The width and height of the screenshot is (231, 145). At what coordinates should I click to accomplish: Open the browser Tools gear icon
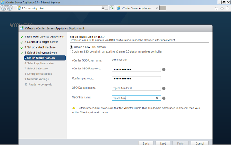227,9
